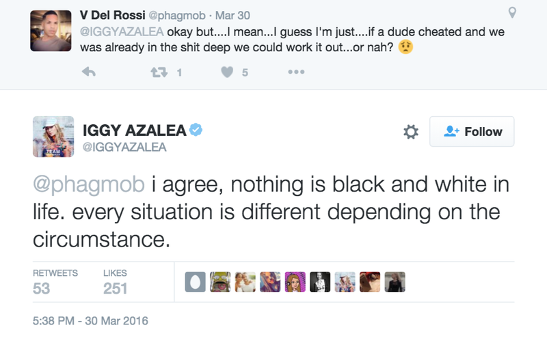Click the location pin icon
The height and width of the screenshot is (338, 547).
tap(512, 12)
